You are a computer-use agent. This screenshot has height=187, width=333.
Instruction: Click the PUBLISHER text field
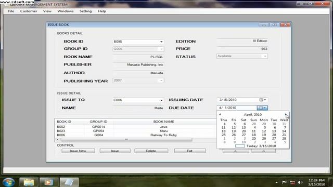tap(138, 64)
